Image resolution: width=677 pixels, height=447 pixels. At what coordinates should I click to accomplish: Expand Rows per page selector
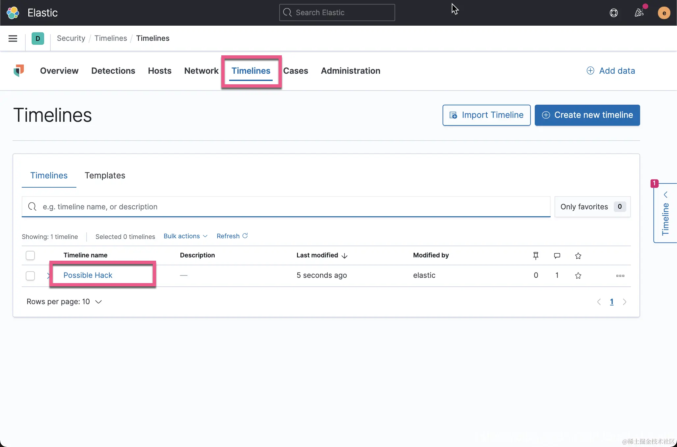click(64, 302)
